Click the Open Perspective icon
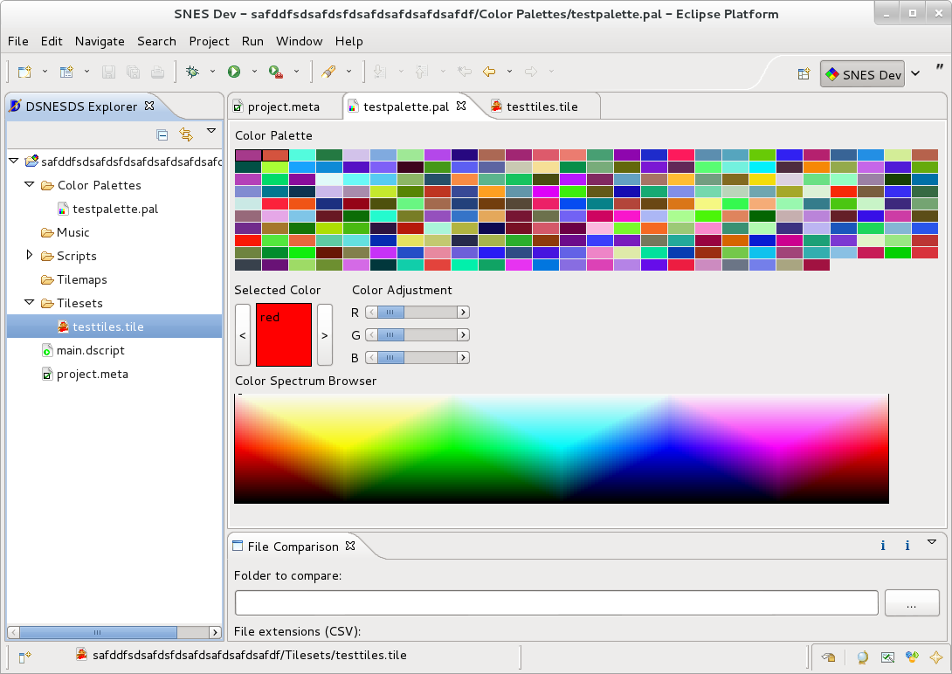This screenshot has width=952, height=674. click(804, 74)
